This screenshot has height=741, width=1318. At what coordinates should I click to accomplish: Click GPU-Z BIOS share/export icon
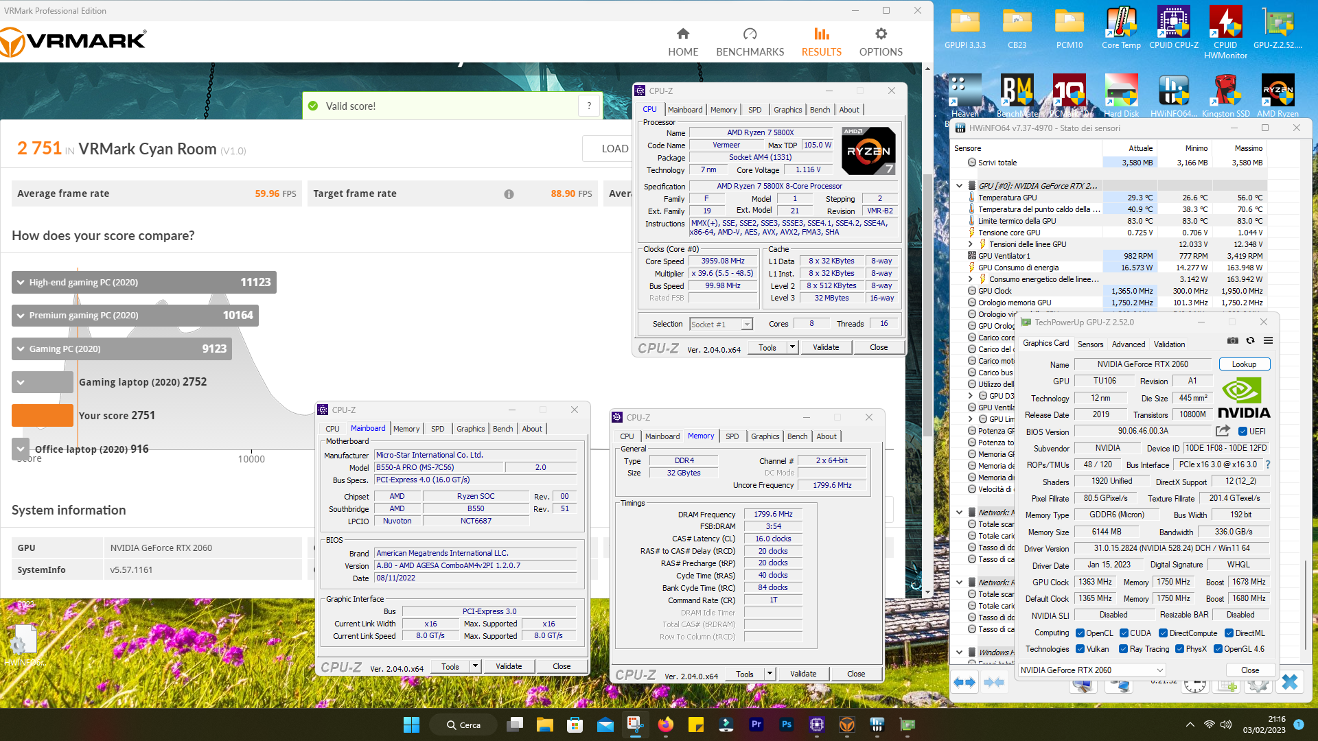point(1223,431)
